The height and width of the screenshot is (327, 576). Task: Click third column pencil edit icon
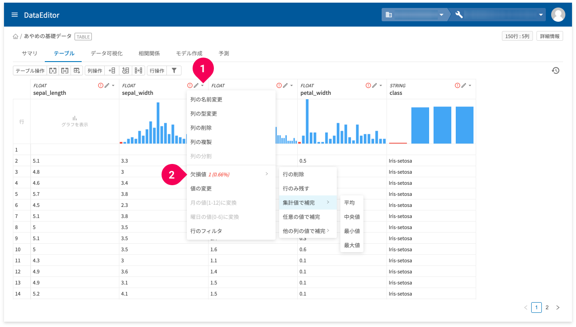point(285,86)
